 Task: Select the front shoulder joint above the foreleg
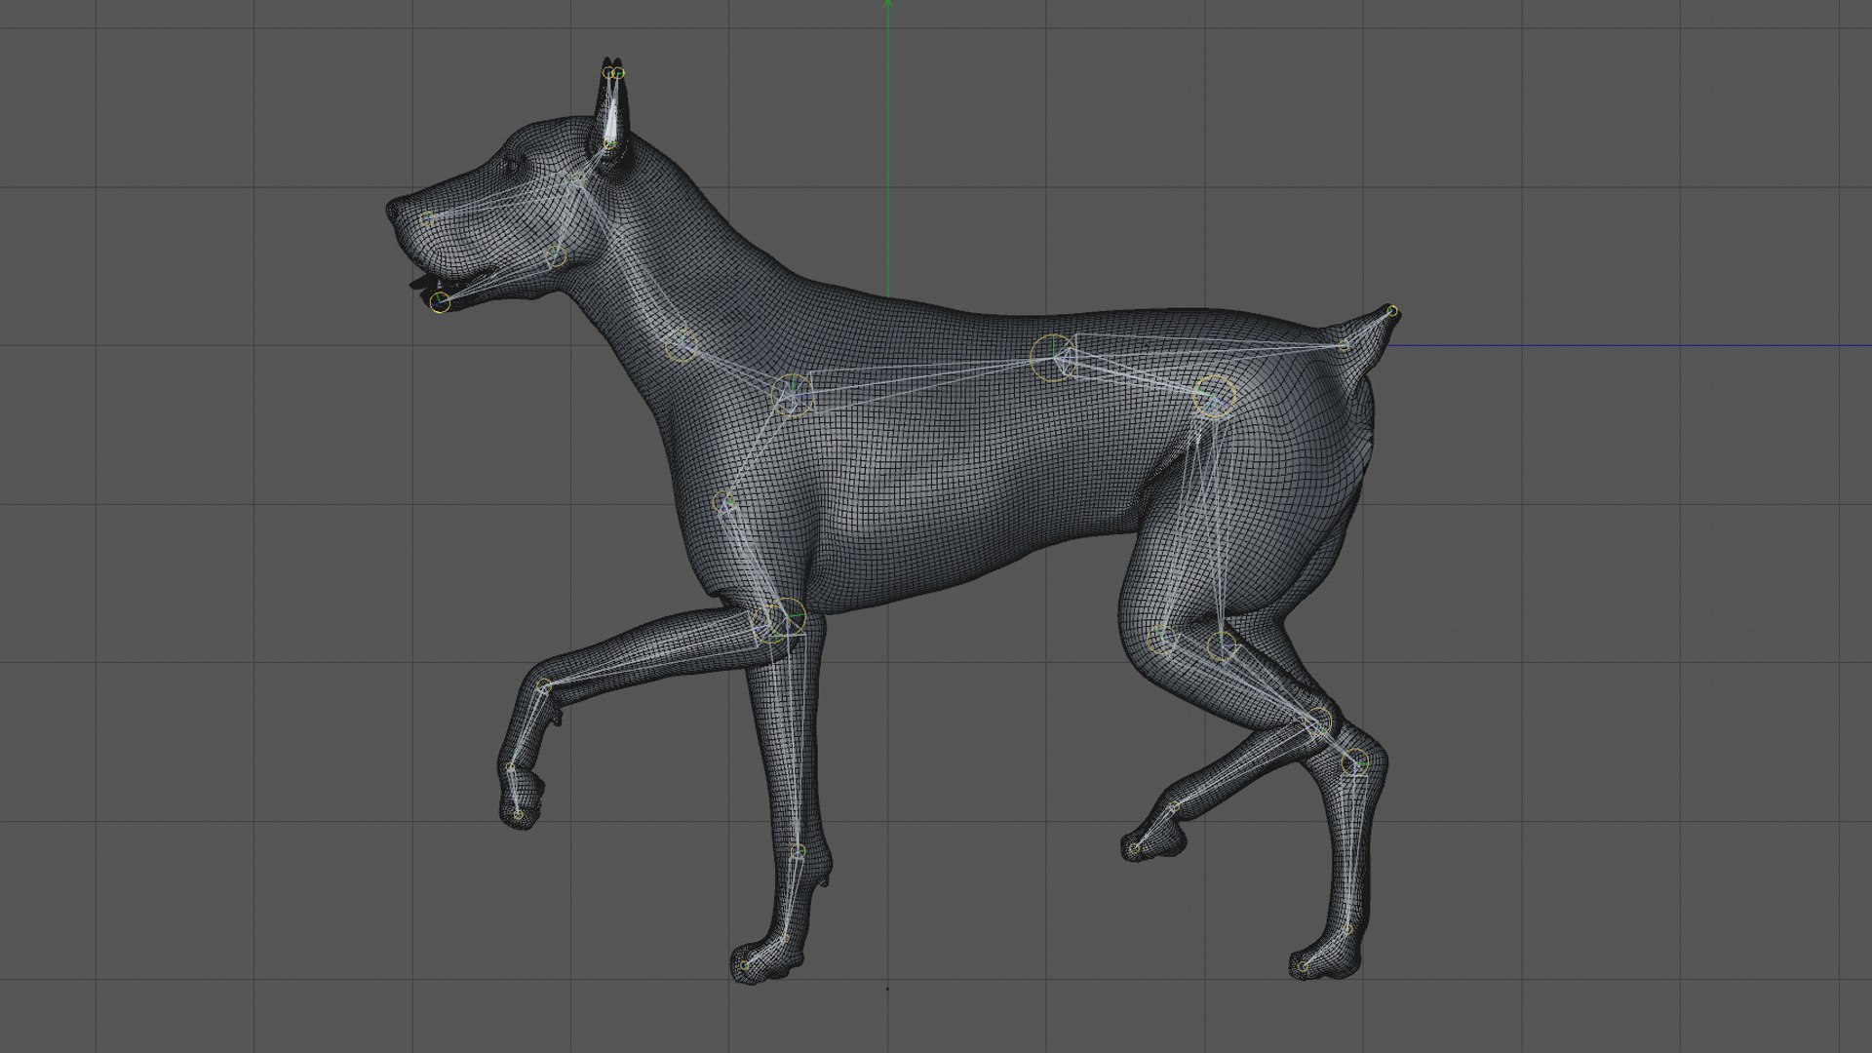[x=723, y=504]
